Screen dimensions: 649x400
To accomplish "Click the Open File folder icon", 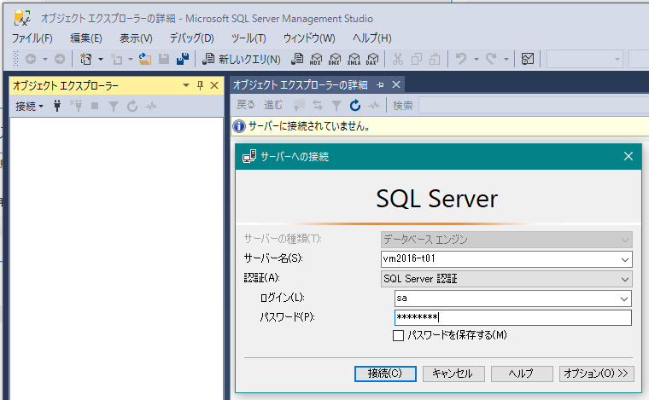I will pos(145,59).
